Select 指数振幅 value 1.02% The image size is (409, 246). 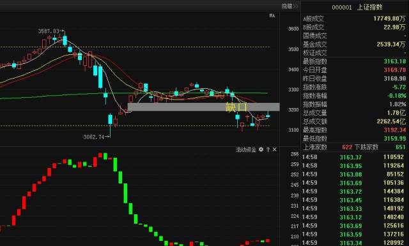[x=397, y=104]
